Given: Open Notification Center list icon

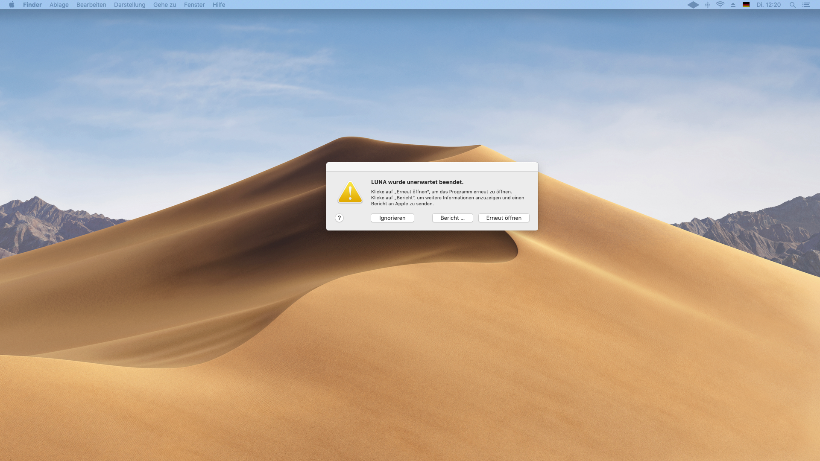Looking at the screenshot, I should (806, 5).
